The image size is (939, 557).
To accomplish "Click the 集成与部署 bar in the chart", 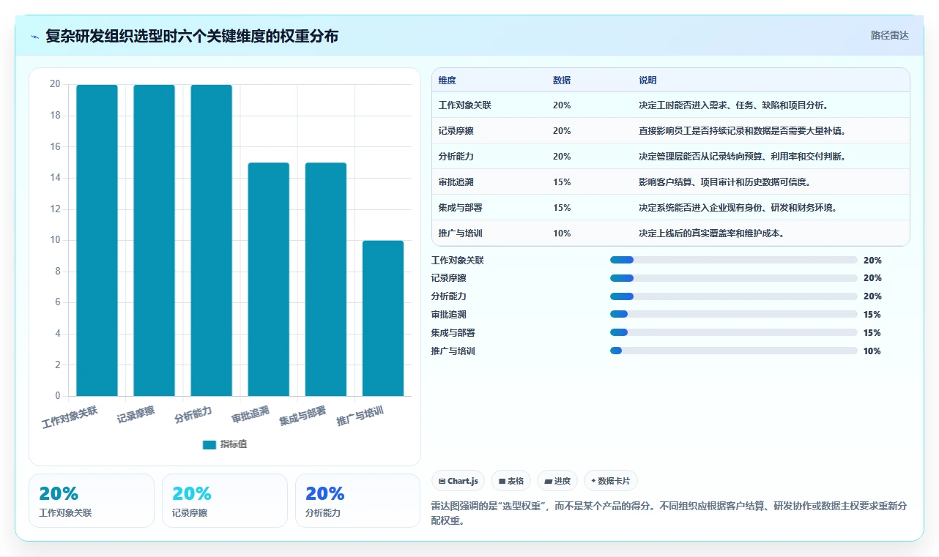I will [x=325, y=280].
